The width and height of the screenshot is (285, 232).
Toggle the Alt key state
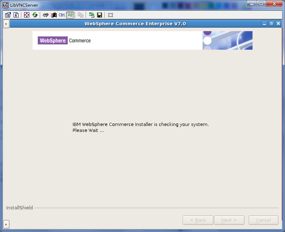tap(70, 15)
